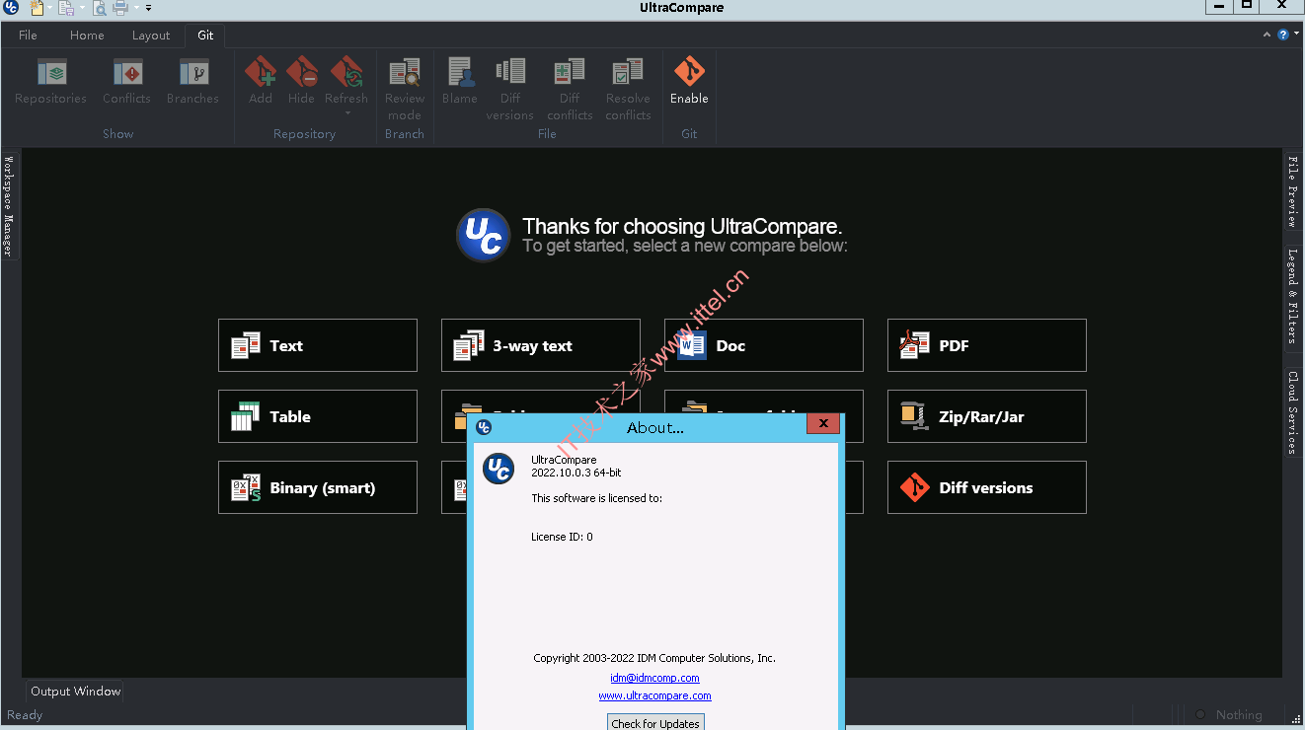Click the idm@idmcomp.com email link
This screenshot has width=1305, height=730.
(x=654, y=678)
